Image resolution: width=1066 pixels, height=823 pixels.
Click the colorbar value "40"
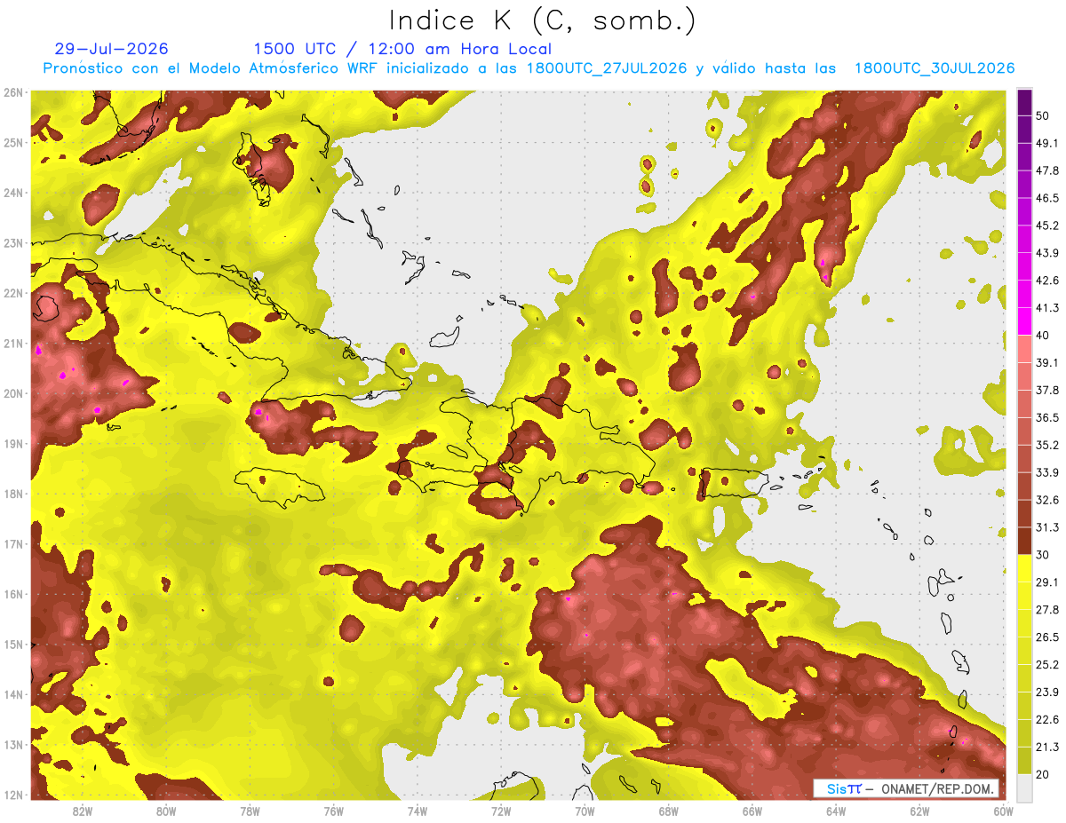tap(1042, 335)
